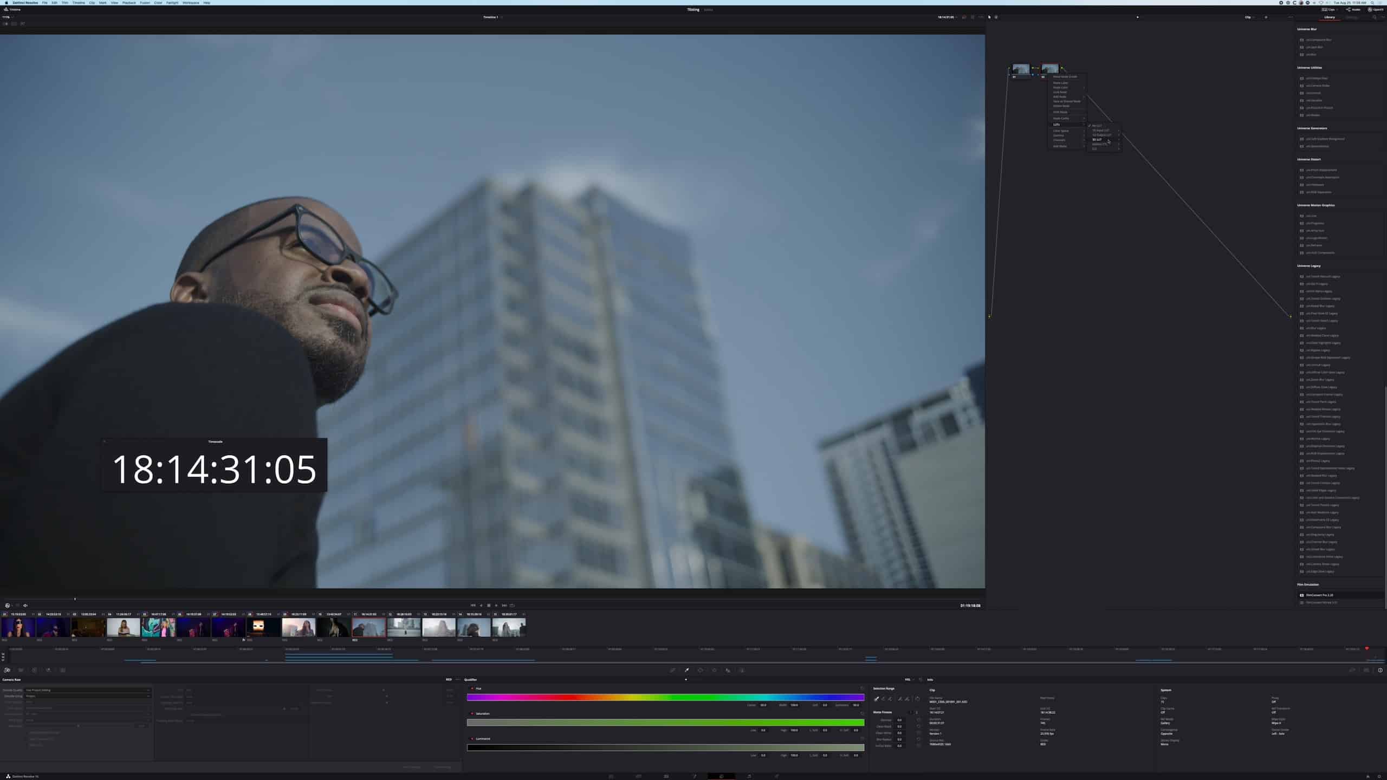
Task: Switch to the Edit page icon
Action: (666, 776)
